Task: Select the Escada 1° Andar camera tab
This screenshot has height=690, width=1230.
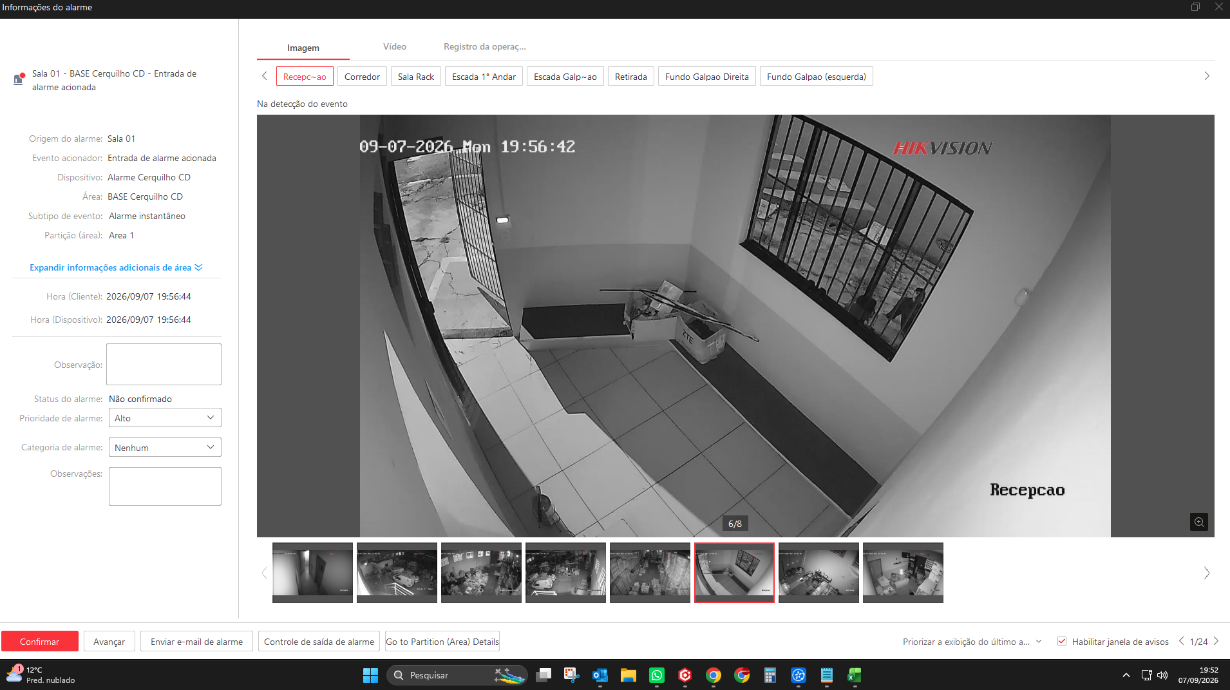Action: (484, 76)
